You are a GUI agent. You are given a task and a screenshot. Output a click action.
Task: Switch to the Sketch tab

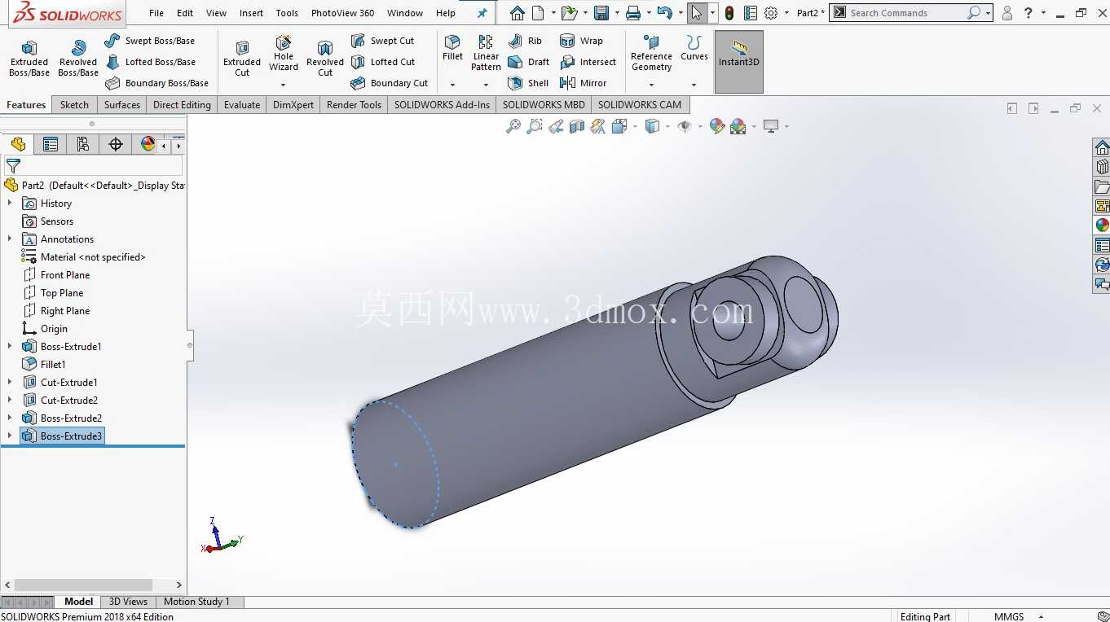pos(74,104)
